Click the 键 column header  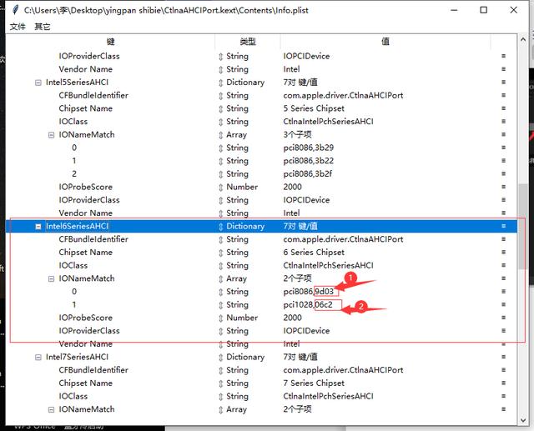point(110,42)
